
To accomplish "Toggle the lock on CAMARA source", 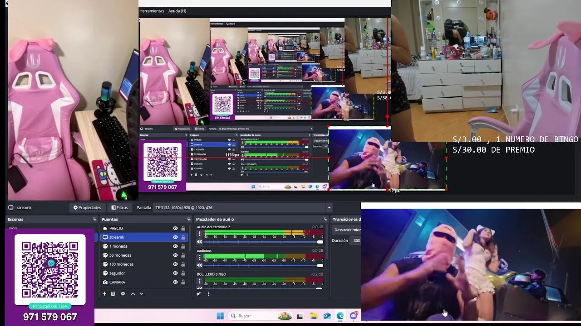I will pos(183,282).
